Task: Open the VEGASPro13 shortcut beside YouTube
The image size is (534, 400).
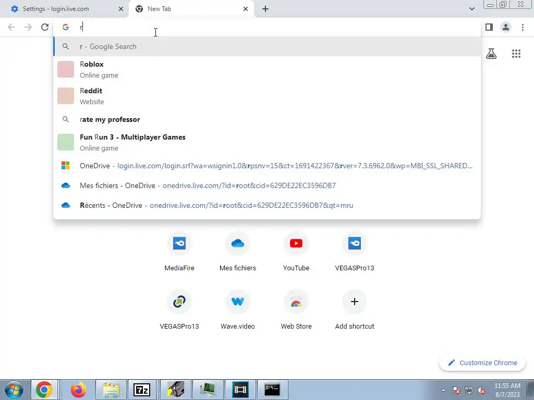Action: 355,253
